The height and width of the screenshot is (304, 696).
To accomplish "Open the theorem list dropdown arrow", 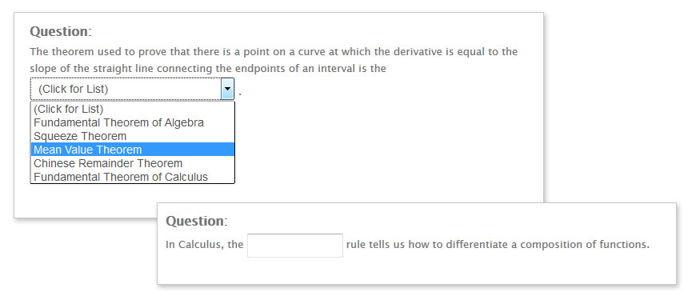I will (227, 89).
